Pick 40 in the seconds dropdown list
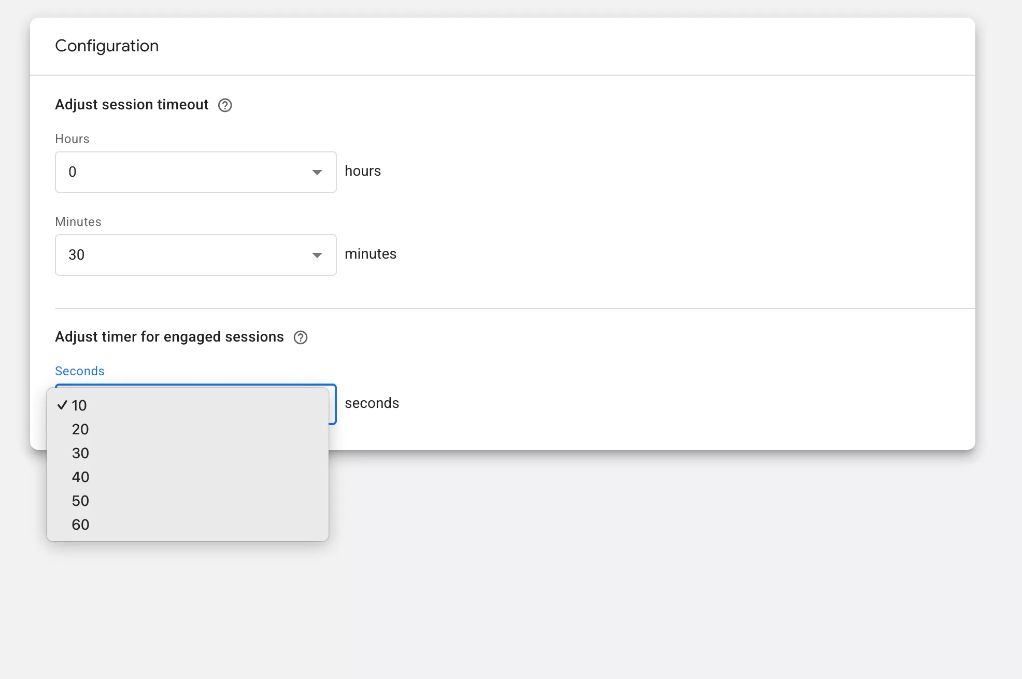The width and height of the screenshot is (1022, 679). pos(80,477)
